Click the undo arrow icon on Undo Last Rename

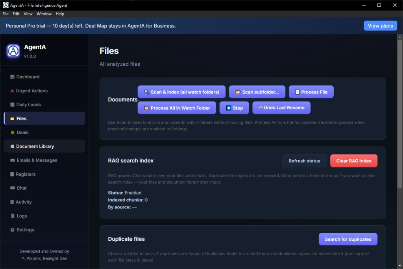click(x=261, y=108)
